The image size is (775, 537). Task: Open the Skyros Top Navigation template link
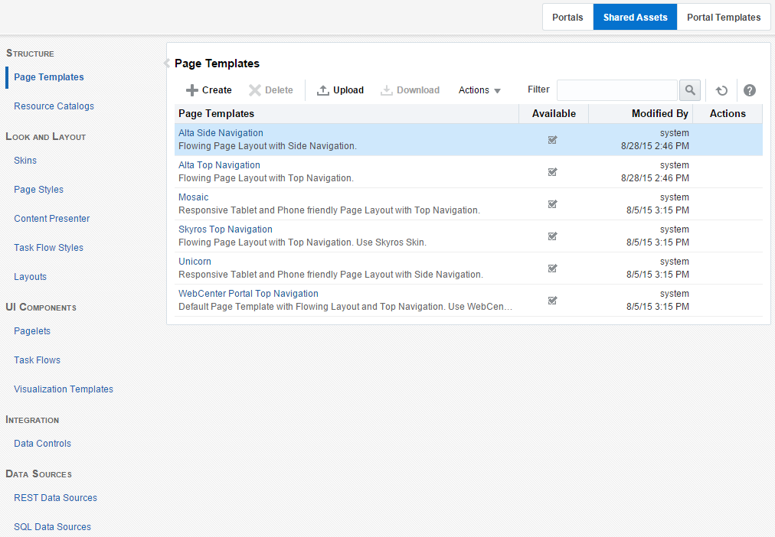pos(225,229)
